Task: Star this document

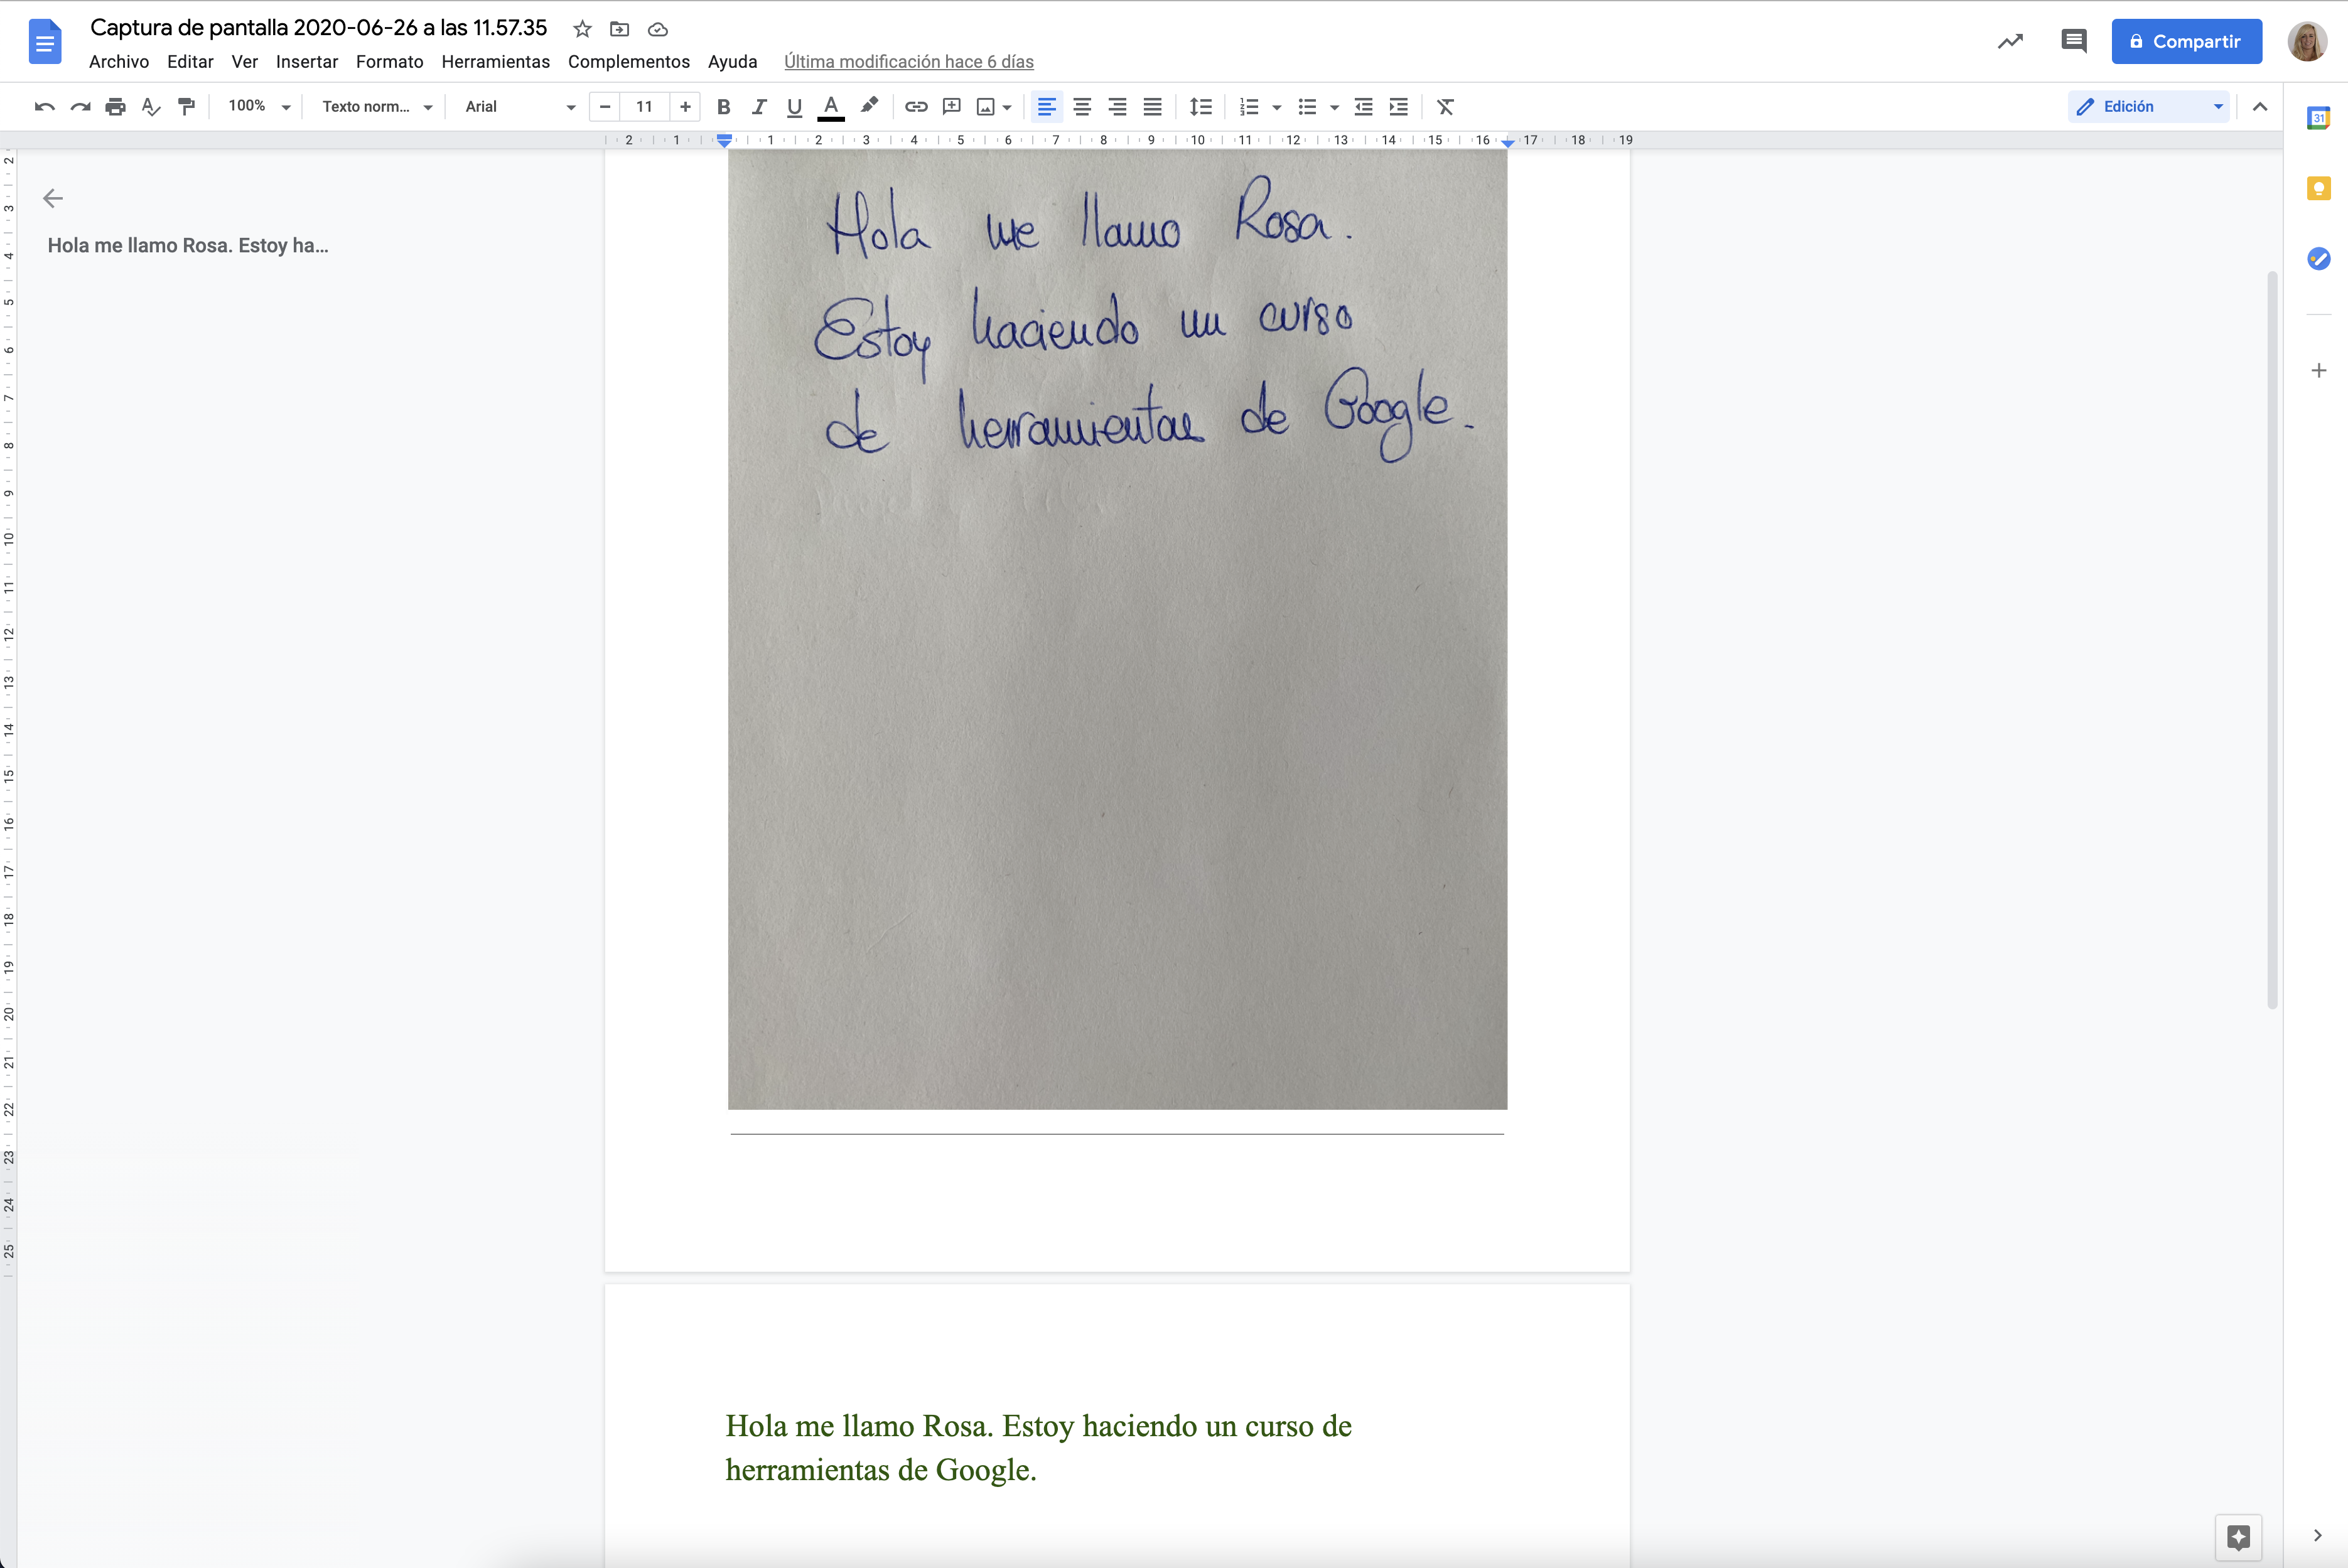Action: [582, 29]
